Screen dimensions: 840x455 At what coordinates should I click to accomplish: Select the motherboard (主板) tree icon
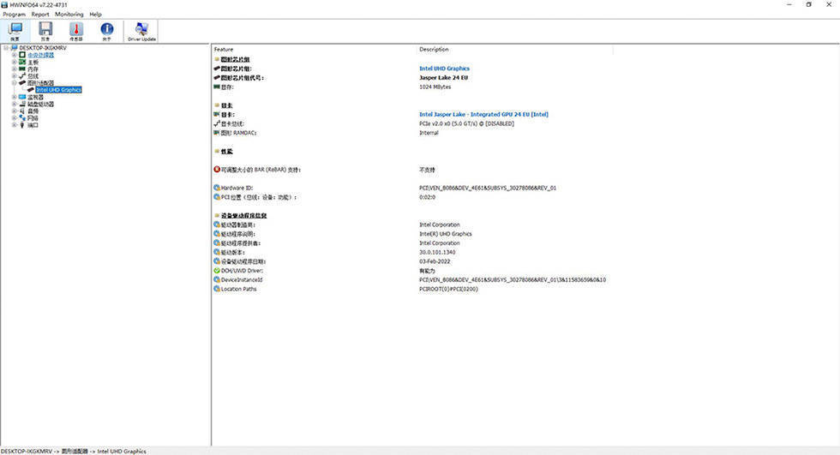[22, 62]
